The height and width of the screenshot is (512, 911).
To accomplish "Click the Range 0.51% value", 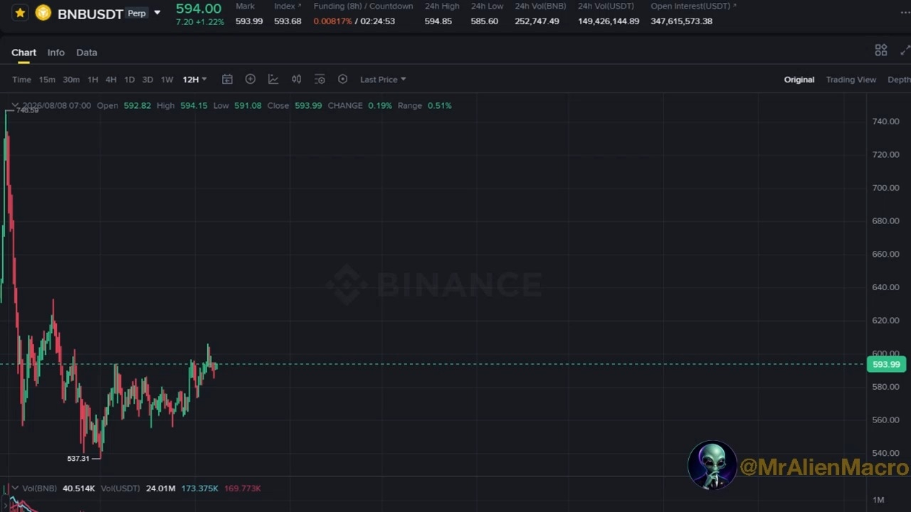I will (439, 106).
